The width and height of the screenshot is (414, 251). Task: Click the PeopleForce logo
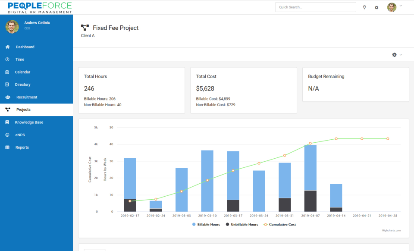tap(40, 7)
